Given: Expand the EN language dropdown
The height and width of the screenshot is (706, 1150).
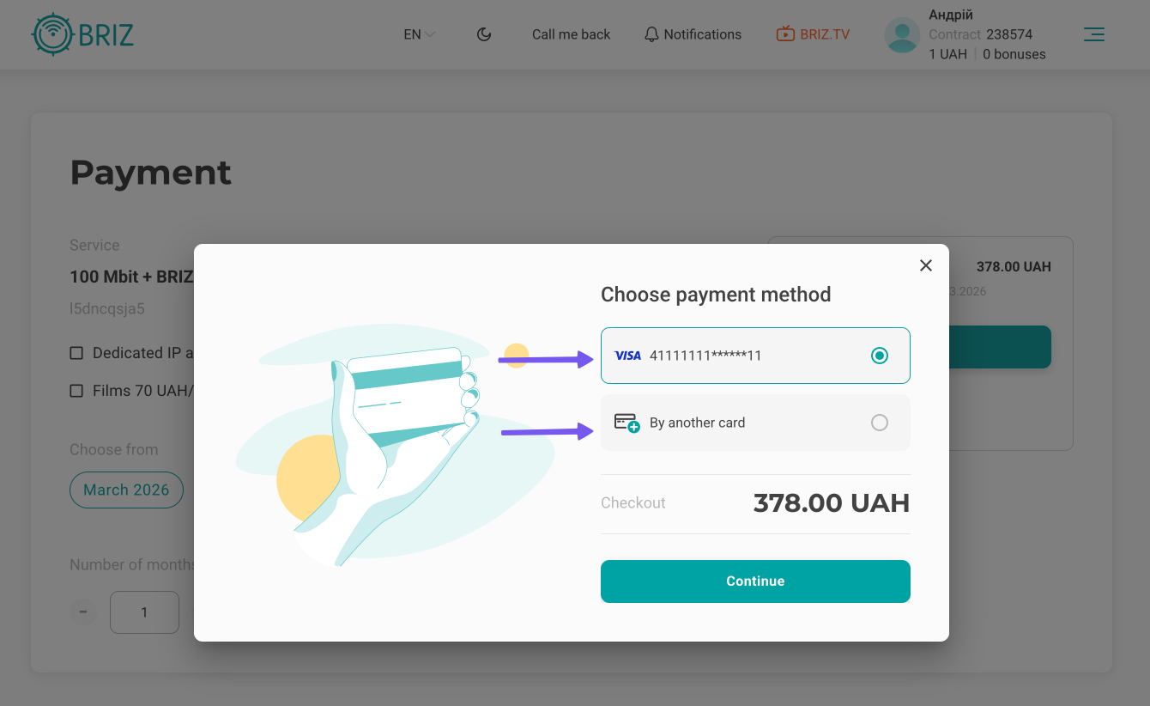Looking at the screenshot, I should click(x=420, y=34).
